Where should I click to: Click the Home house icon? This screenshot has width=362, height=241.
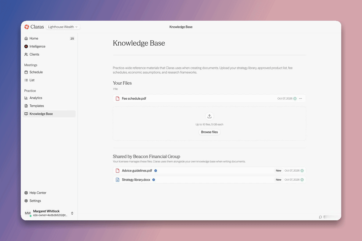[x=26, y=38]
